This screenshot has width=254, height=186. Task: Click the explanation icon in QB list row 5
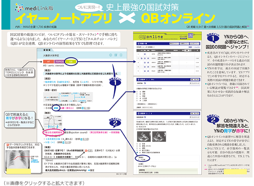[x=148, y=71]
